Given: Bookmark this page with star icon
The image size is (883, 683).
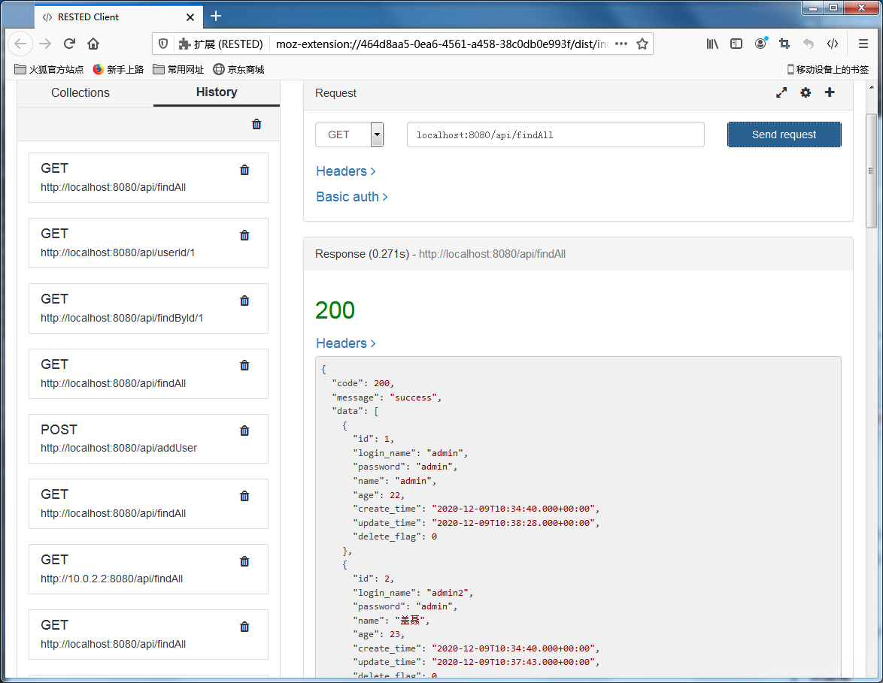Looking at the screenshot, I should [642, 44].
